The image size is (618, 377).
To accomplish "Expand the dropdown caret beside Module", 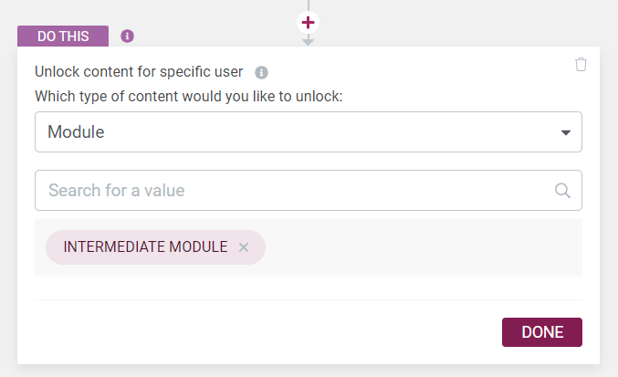I will click(x=566, y=132).
